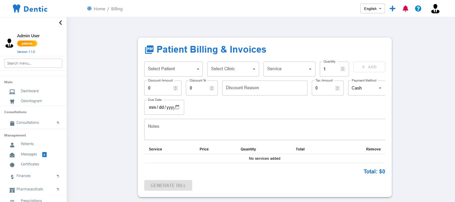This screenshot has height=202, width=455.
Task: Click the Dentic tooth logo
Action: (x=16, y=9)
